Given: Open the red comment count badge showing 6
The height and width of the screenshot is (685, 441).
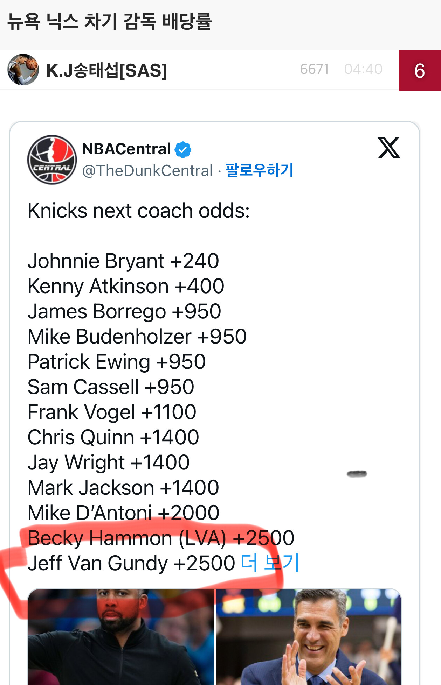Looking at the screenshot, I should [420, 71].
